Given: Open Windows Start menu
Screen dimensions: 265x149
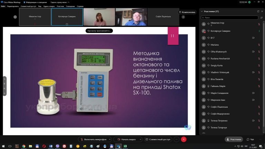Looking at the screenshot, I should 3,146.
